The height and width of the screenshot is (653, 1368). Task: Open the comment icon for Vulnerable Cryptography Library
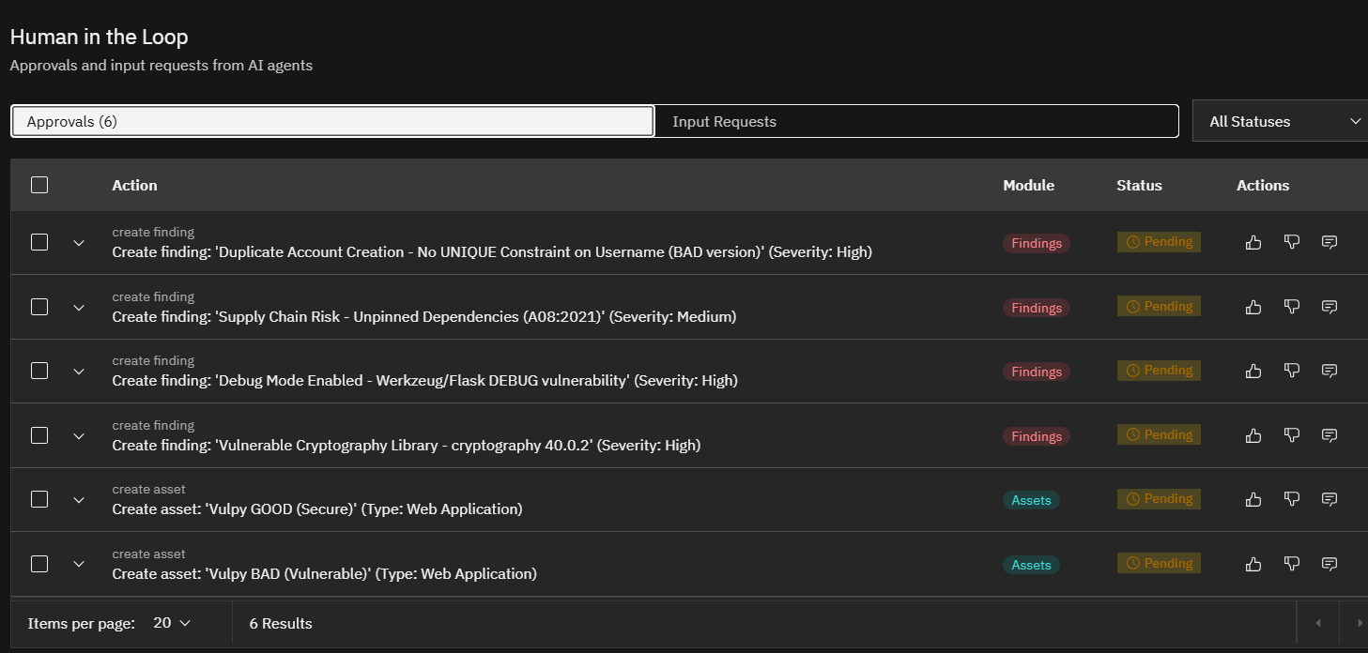[x=1330, y=435]
